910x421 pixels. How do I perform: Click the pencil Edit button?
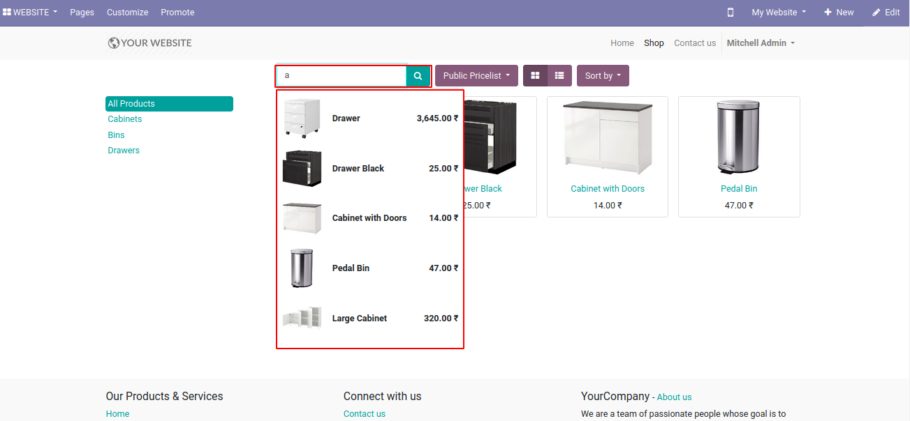tap(886, 13)
